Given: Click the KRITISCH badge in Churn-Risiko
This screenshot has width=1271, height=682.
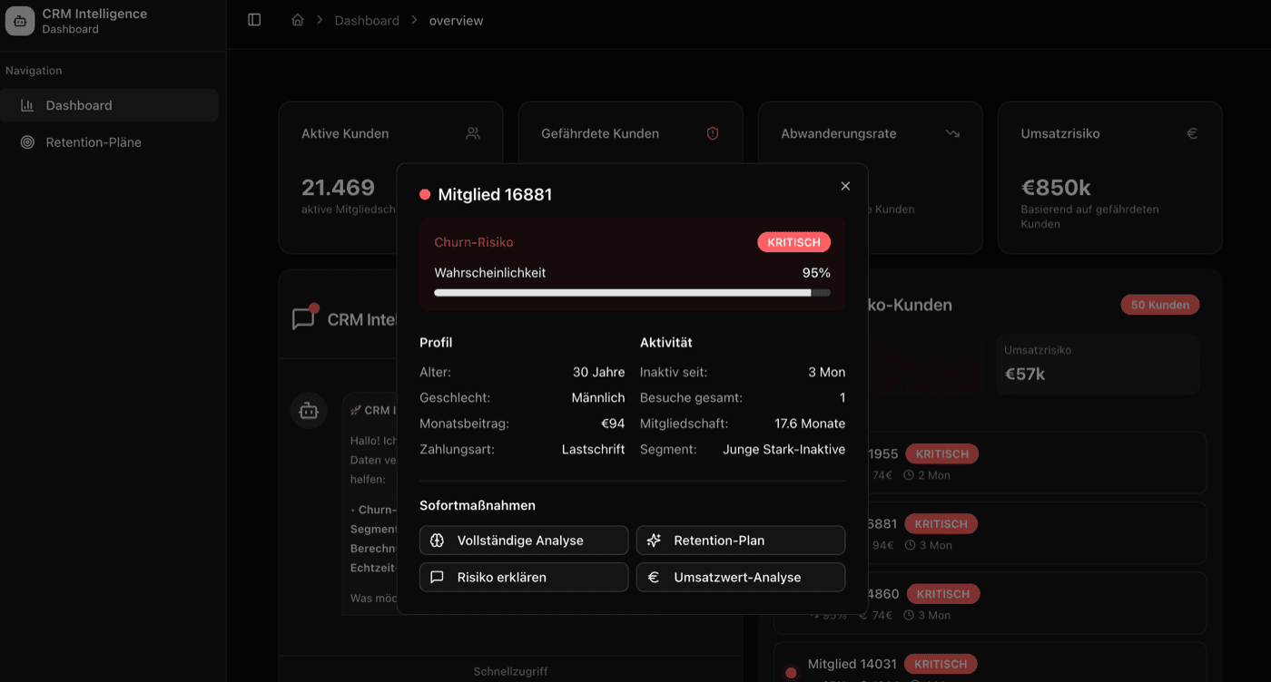Looking at the screenshot, I should tap(794, 242).
